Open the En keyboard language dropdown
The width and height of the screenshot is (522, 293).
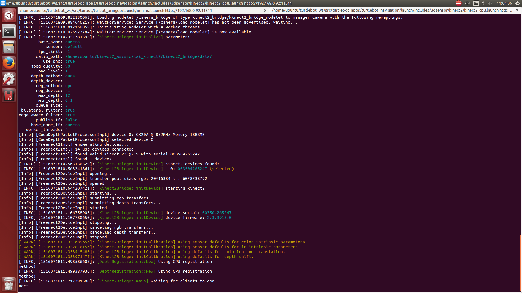(x=476, y=3)
